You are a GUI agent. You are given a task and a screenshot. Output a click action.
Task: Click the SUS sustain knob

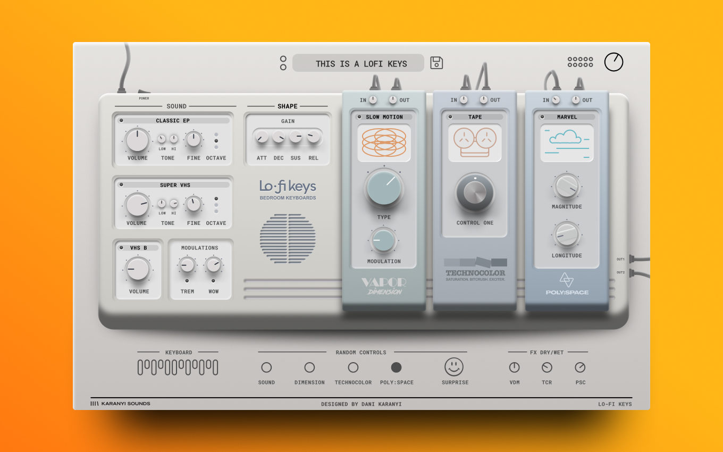(x=296, y=137)
